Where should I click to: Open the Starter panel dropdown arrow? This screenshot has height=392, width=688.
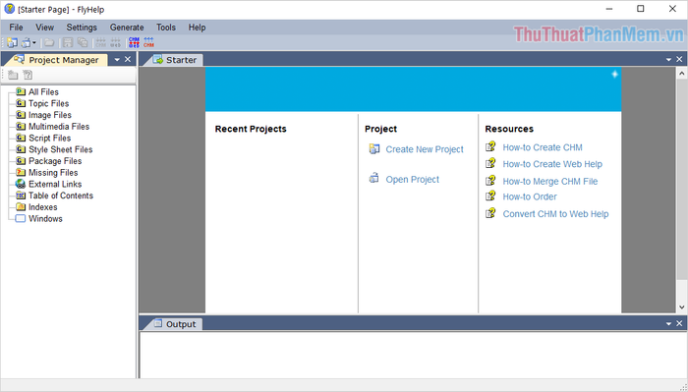click(x=668, y=60)
